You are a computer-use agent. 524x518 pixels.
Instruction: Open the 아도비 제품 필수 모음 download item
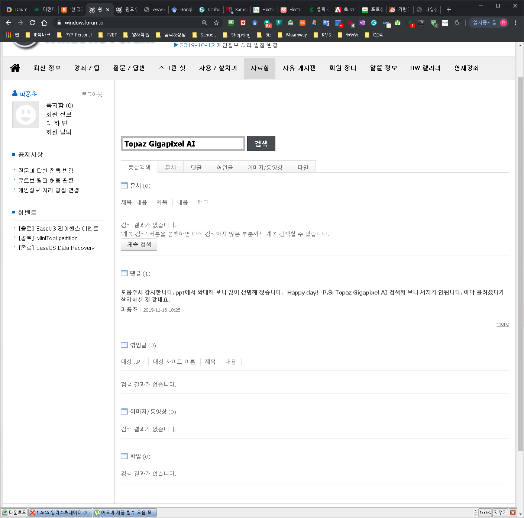pyautogui.click(x=125, y=512)
